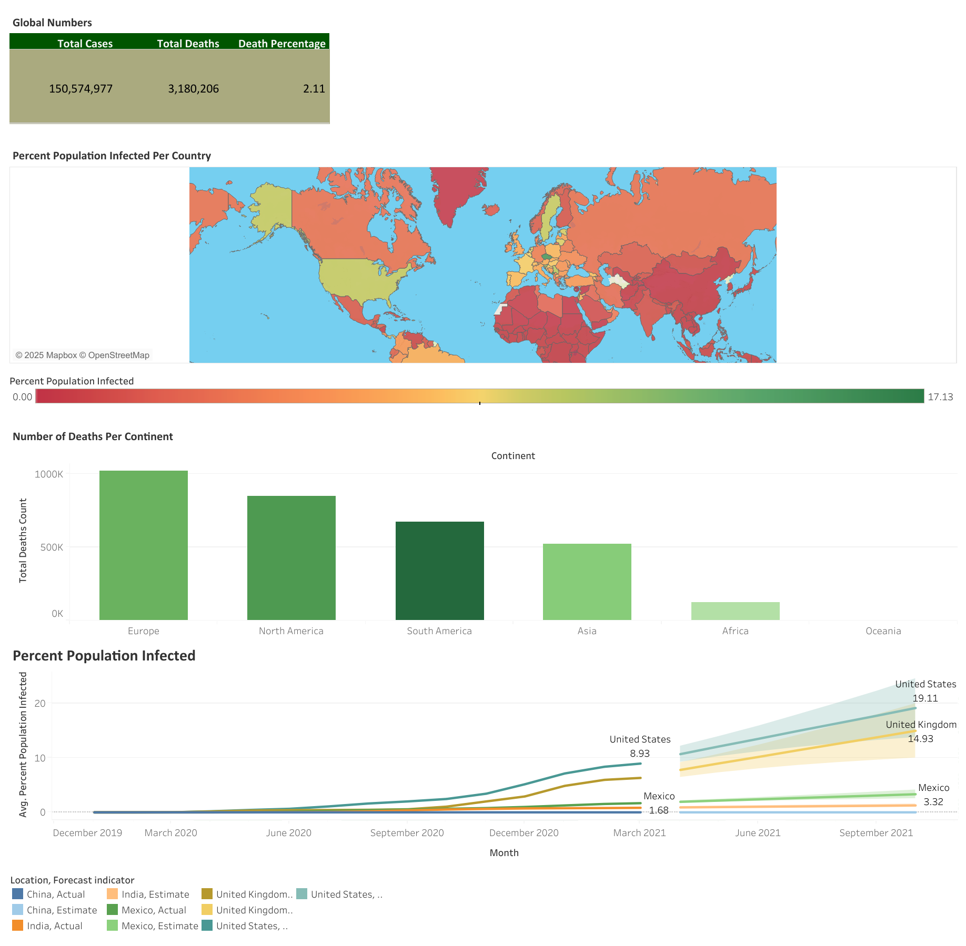The width and height of the screenshot is (966, 946).
Task: Click the China, Estimate legend color swatch
Action: (18, 910)
